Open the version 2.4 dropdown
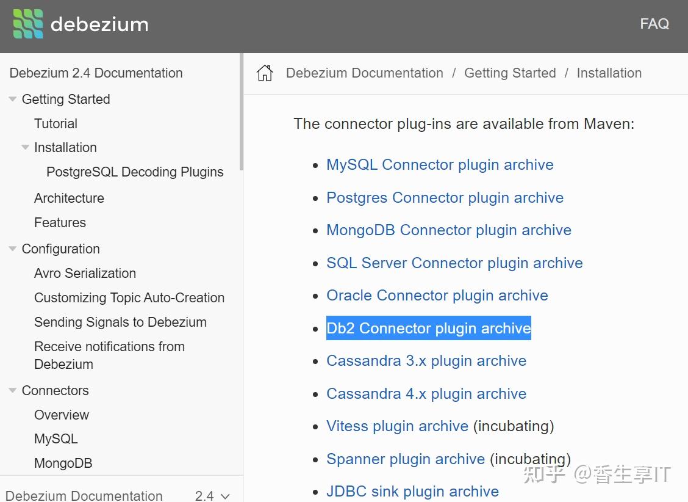 (x=212, y=496)
